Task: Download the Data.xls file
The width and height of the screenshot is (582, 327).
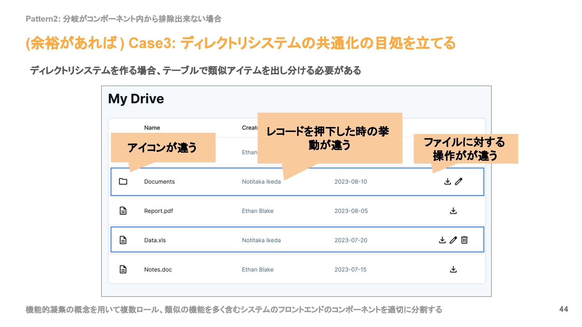Action: tap(442, 240)
